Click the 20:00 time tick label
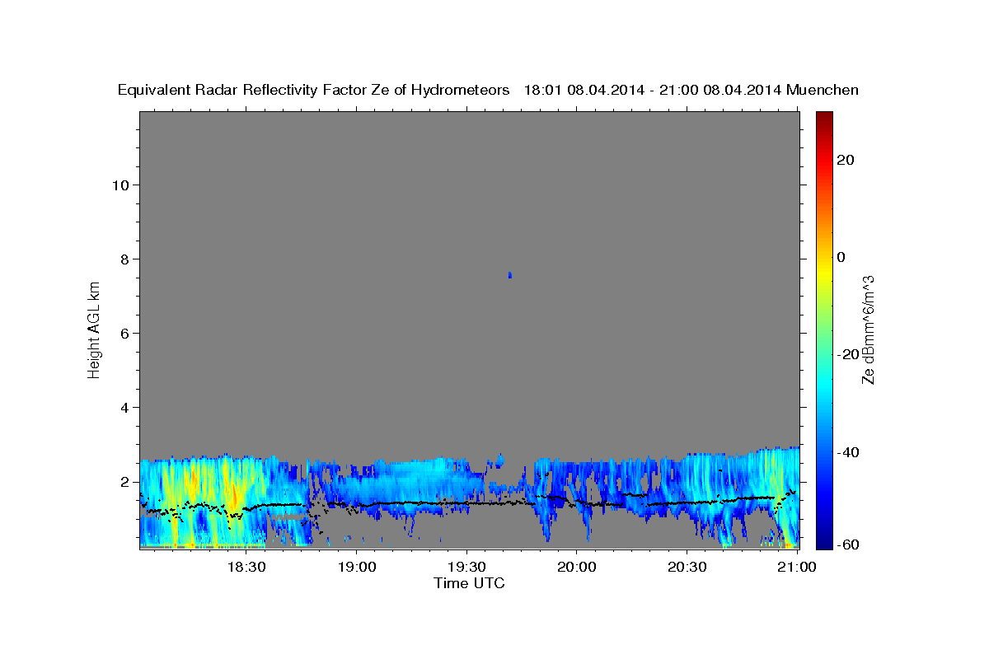 click(x=577, y=568)
